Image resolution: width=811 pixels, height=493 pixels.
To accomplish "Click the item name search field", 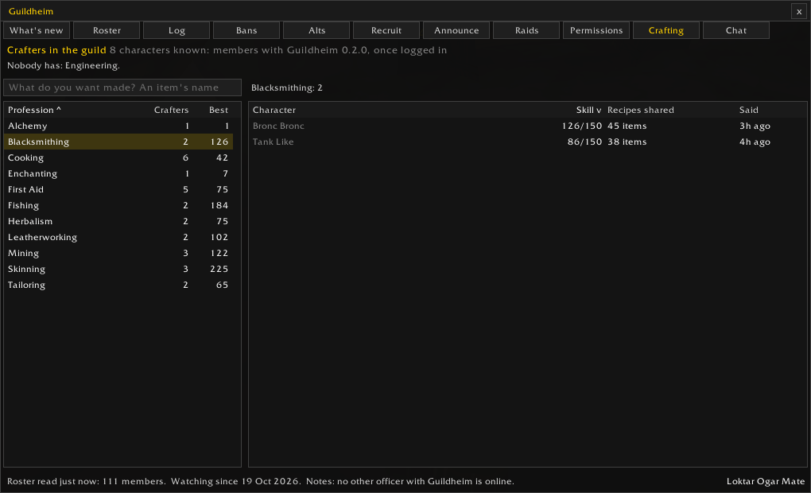I will [122, 87].
